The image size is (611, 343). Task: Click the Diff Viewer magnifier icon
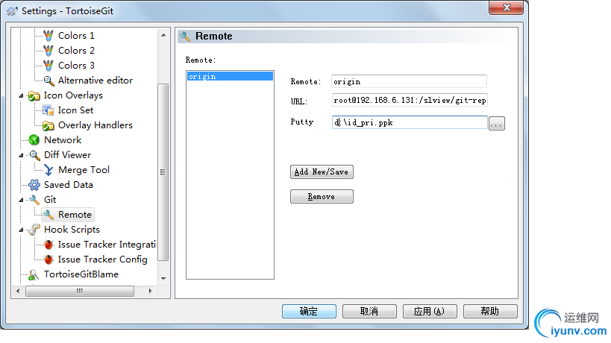(x=34, y=155)
